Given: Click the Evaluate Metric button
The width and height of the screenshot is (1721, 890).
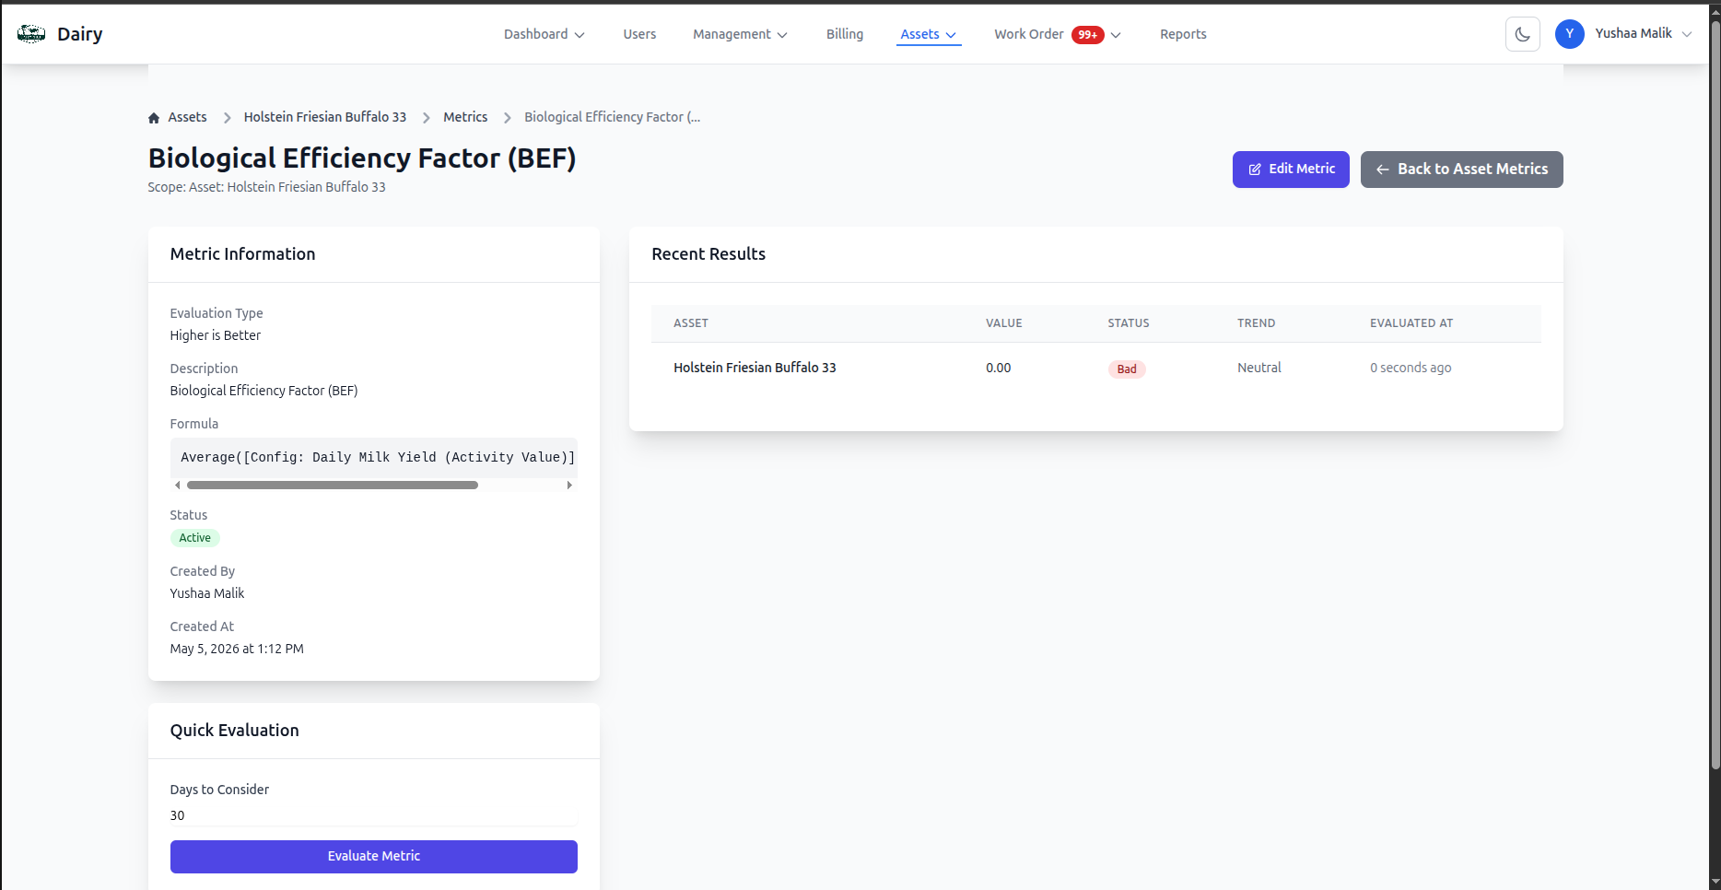Looking at the screenshot, I should pyautogui.click(x=374, y=857).
